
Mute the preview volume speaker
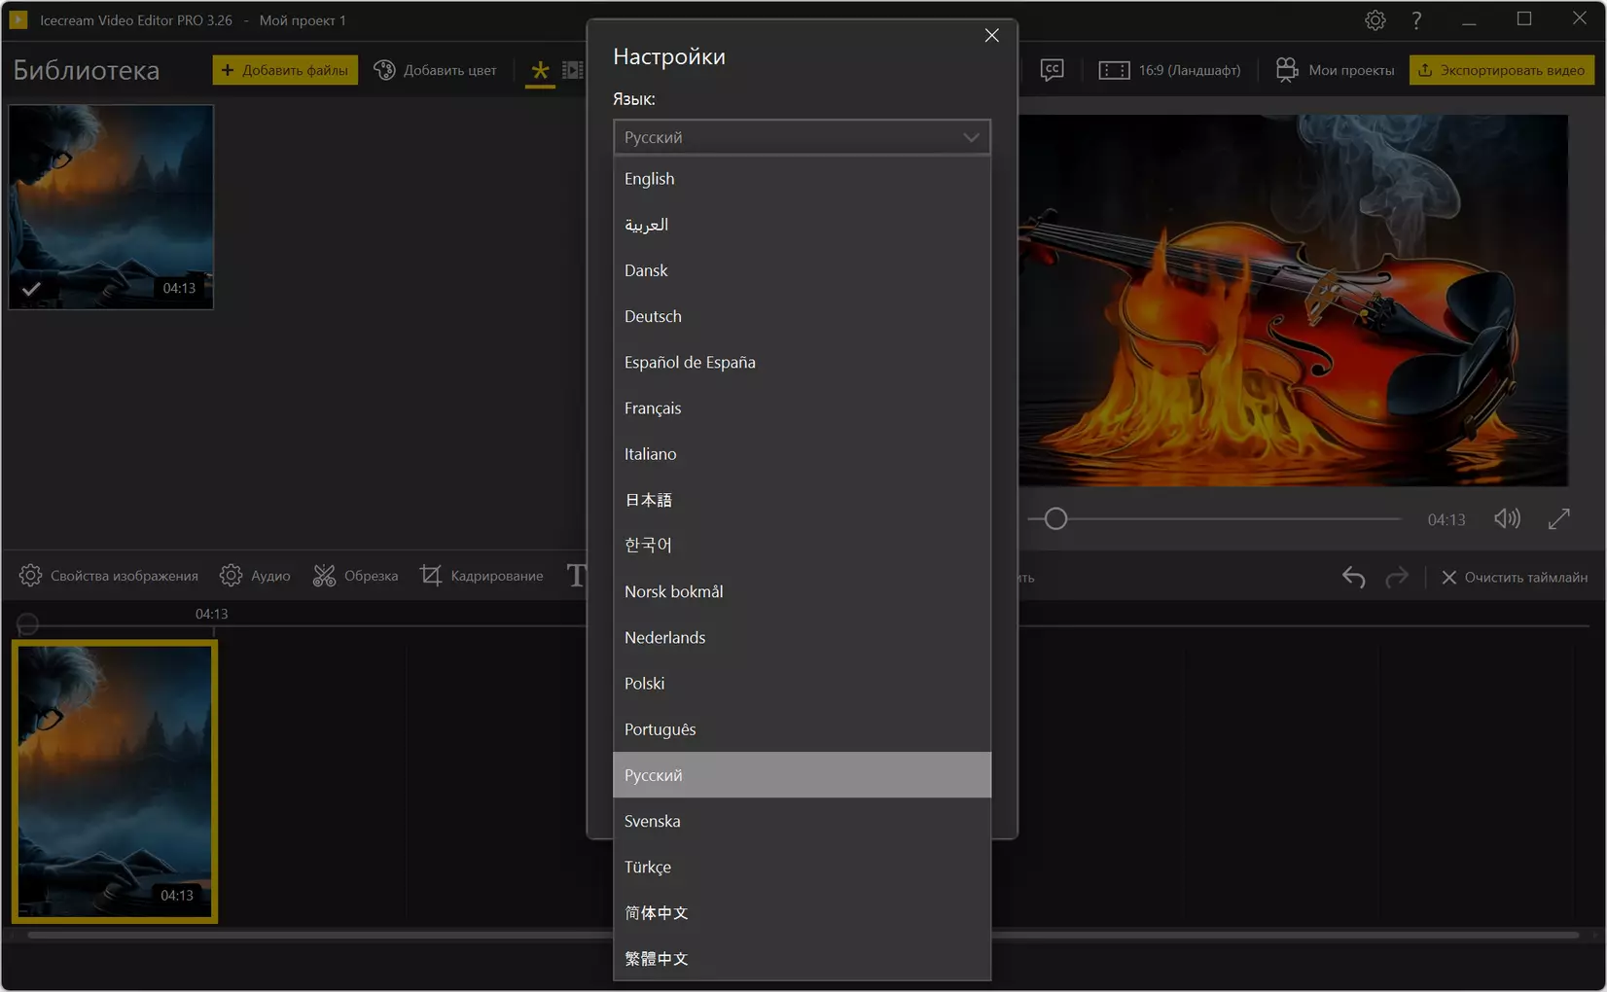click(1507, 518)
